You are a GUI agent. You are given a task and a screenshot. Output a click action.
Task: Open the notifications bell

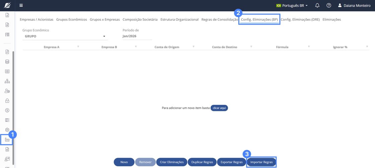coord(317,5)
